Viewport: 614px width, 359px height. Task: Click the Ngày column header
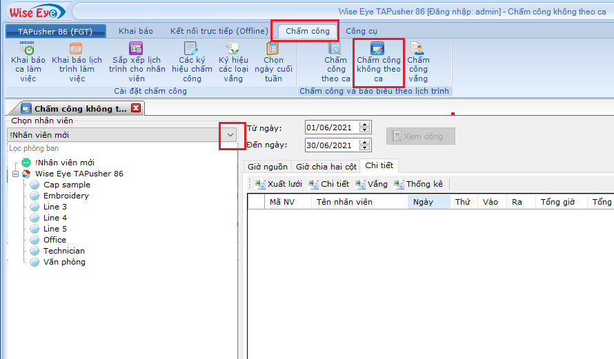pos(423,202)
